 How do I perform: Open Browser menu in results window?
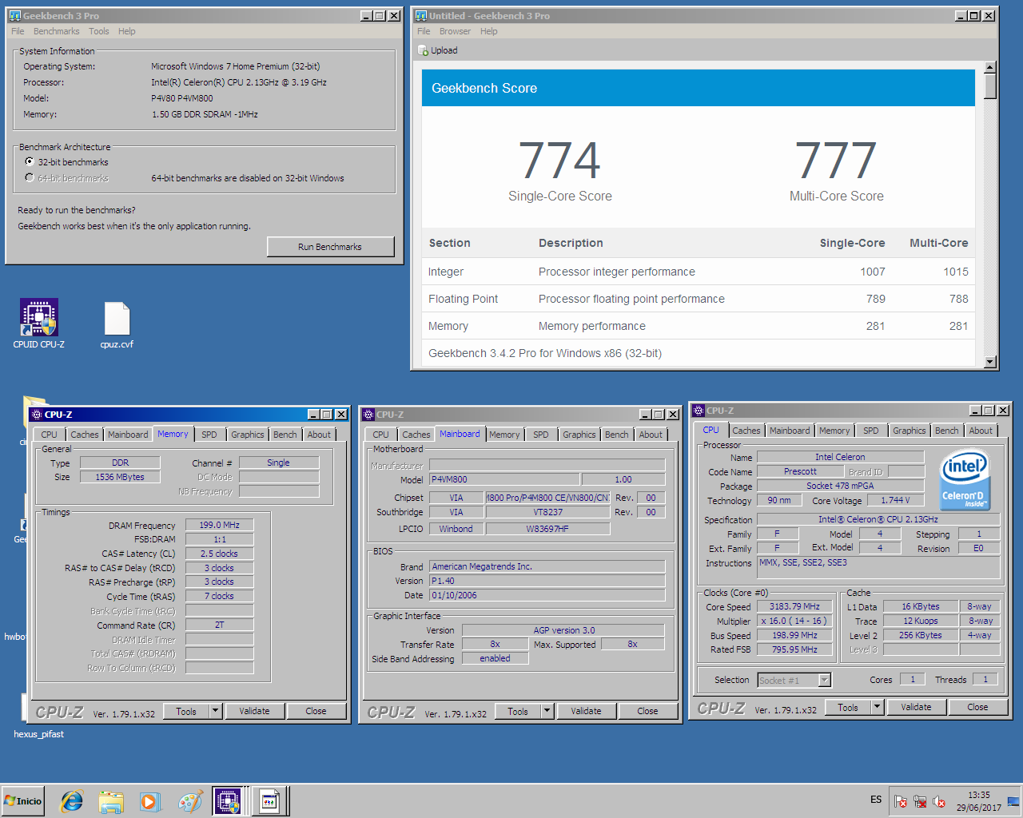click(x=455, y=31)
